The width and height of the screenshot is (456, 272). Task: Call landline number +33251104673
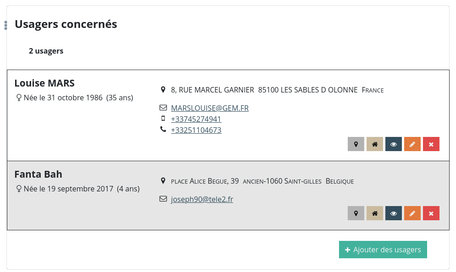[196, 130]
